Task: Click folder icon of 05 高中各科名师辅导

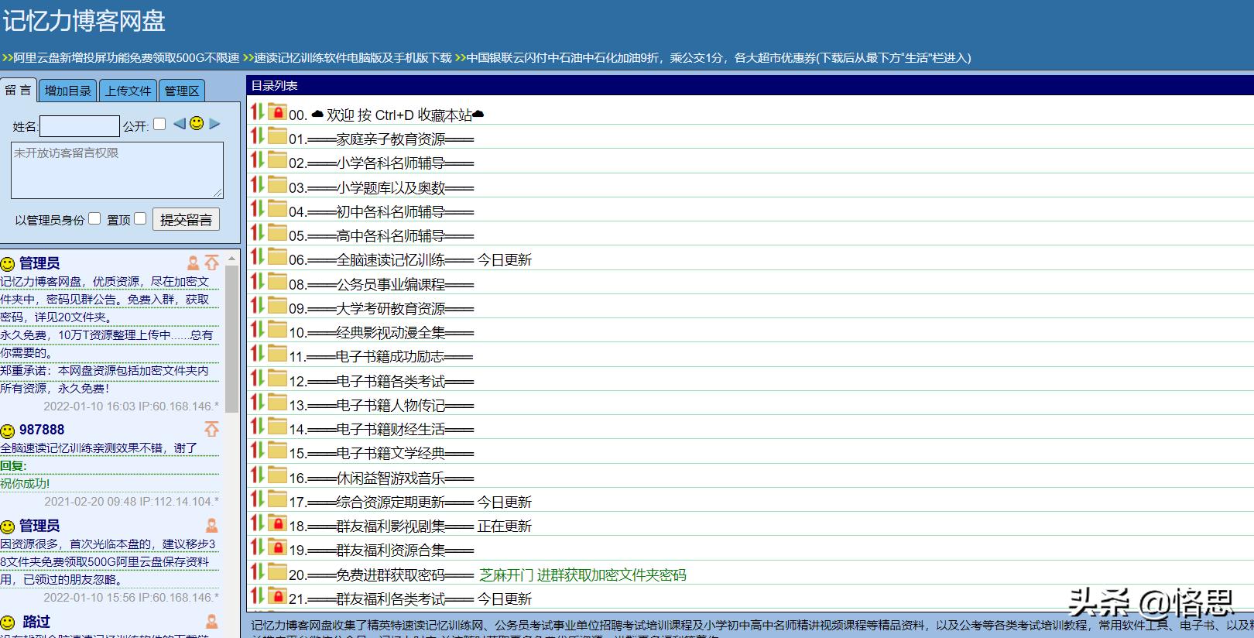Action: 277,233
